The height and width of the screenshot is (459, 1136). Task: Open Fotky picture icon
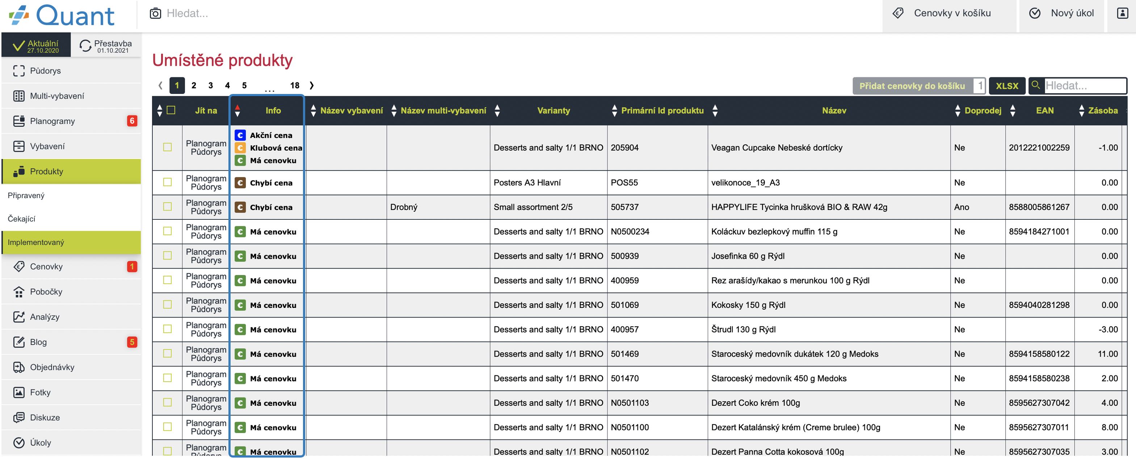click(x=18, y=392)
